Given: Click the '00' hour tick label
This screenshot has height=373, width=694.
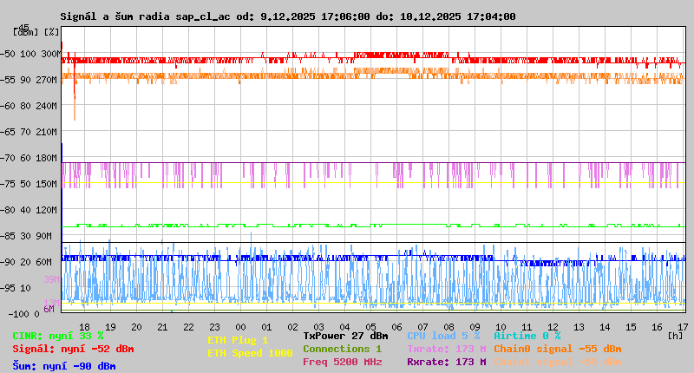Looking at the screenshot, I should pyautogui.click(x=240, y=327).
